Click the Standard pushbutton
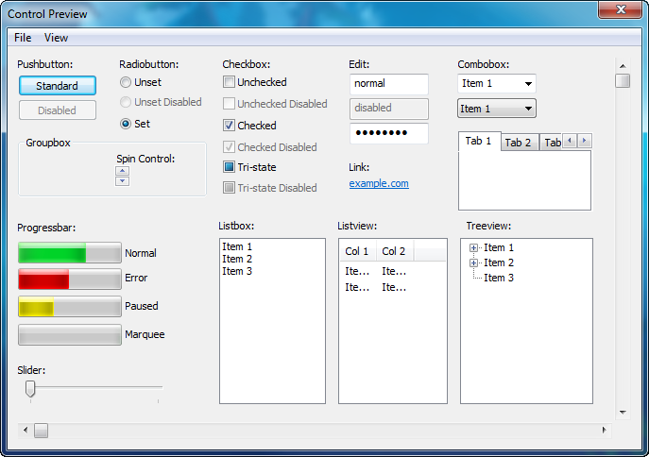Image resolution: width=649 pixels, height=457 pixels. tap(58, 86)
